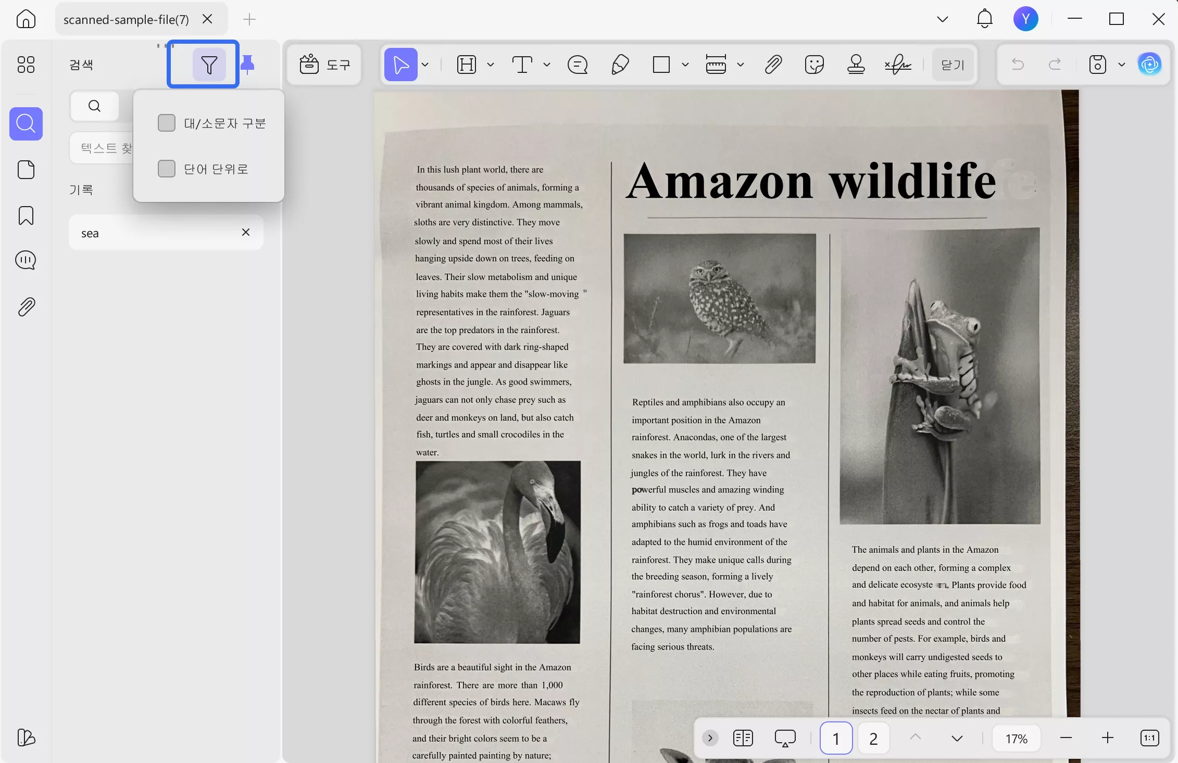
Task: Go to page 2 button
Action: point(873,738)
